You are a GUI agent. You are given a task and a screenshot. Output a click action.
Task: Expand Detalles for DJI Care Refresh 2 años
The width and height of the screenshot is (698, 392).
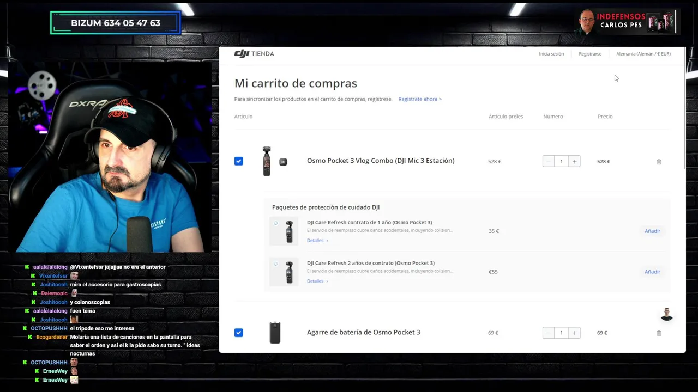point(317,281)
